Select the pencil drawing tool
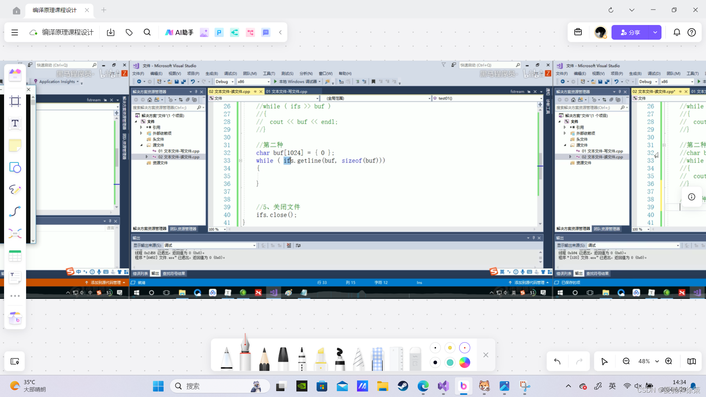This screenshot has width=706, height=397. [x=264, y=358]
